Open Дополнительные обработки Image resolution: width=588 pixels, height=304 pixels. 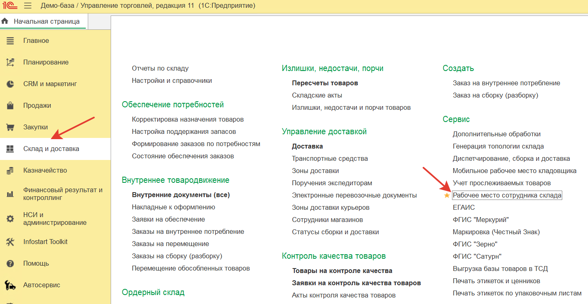point(497,134)
